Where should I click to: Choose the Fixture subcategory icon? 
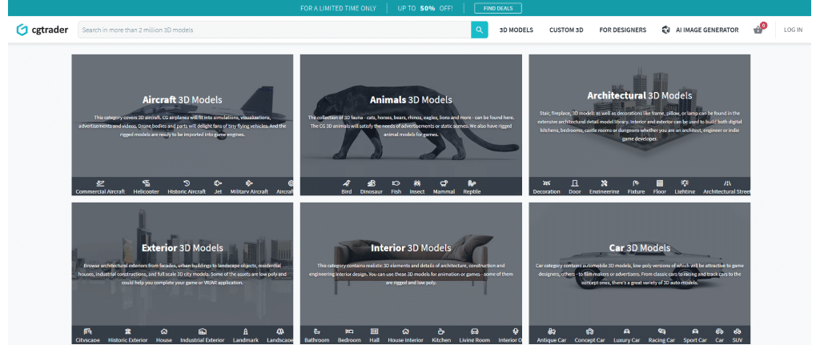coord(636,183)
